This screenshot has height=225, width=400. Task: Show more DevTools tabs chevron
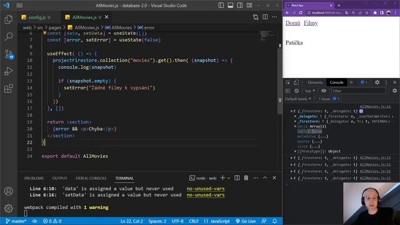[x=351, y=82]
